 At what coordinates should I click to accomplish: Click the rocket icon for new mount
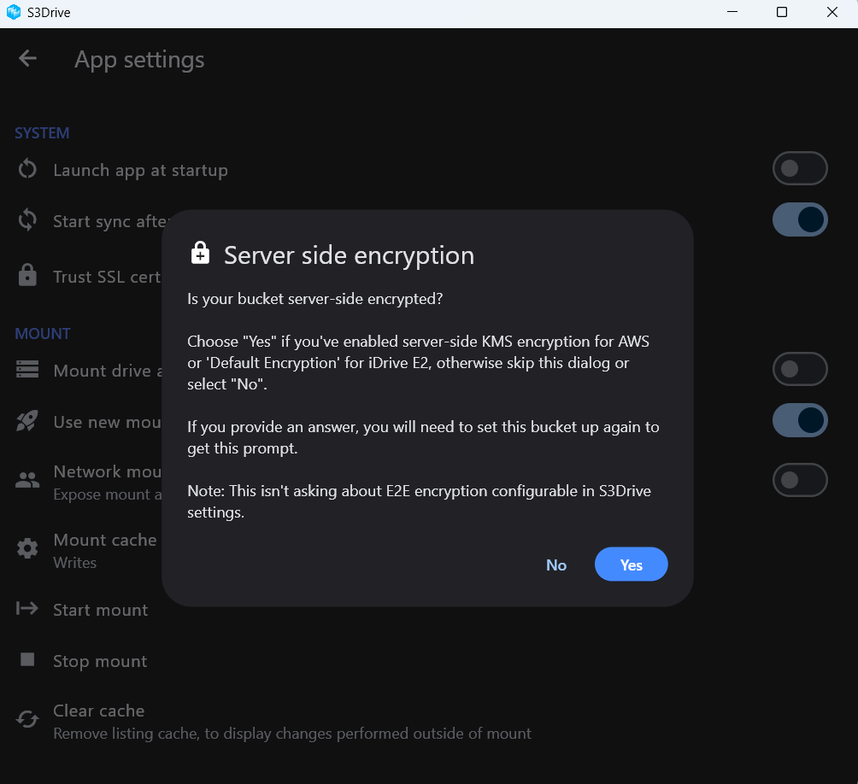27,421
